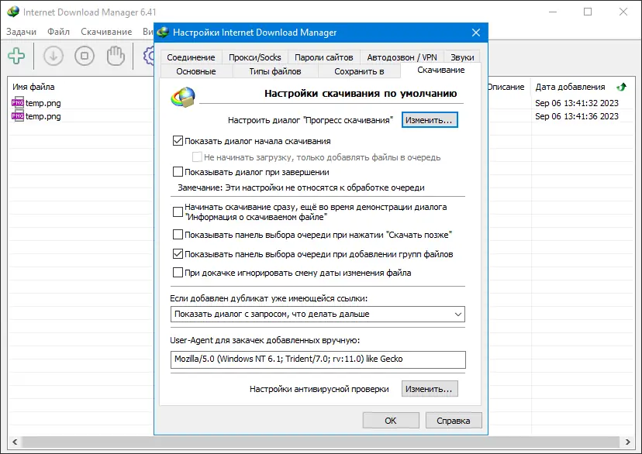Click the Resume download arrow icon
The width and height of the screenshot is (642, 454).
point(53,56)
